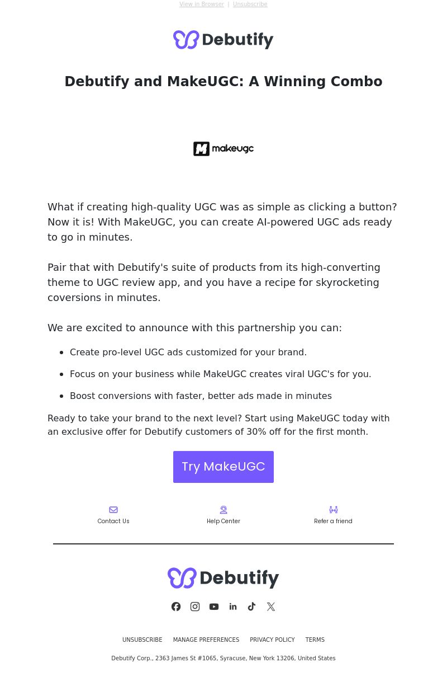The height and width of the screenshot is (700, 447).
Task: Click the Help Center headset icon
Action: pos(223,510)
